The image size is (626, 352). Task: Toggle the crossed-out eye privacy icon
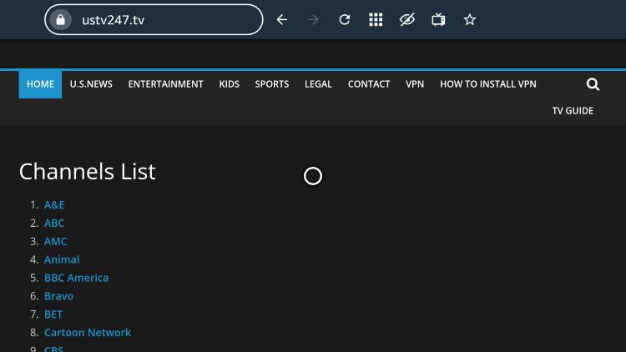click(406, 19)
